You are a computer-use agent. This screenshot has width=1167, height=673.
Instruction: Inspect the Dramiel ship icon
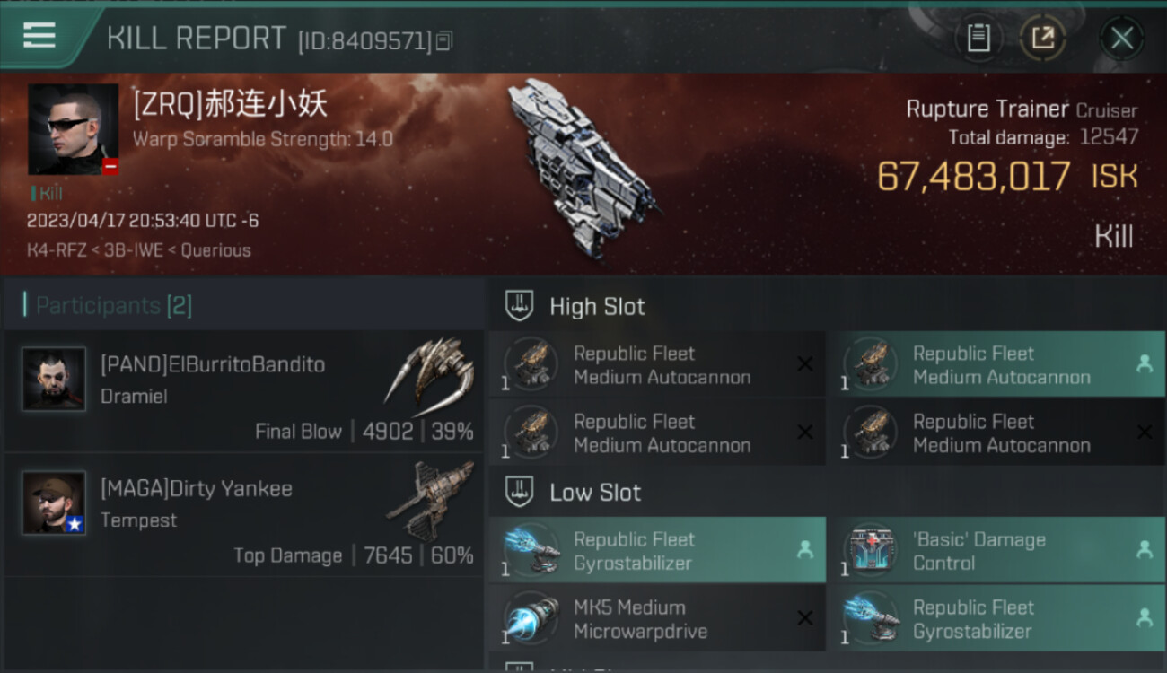(431, 373)
